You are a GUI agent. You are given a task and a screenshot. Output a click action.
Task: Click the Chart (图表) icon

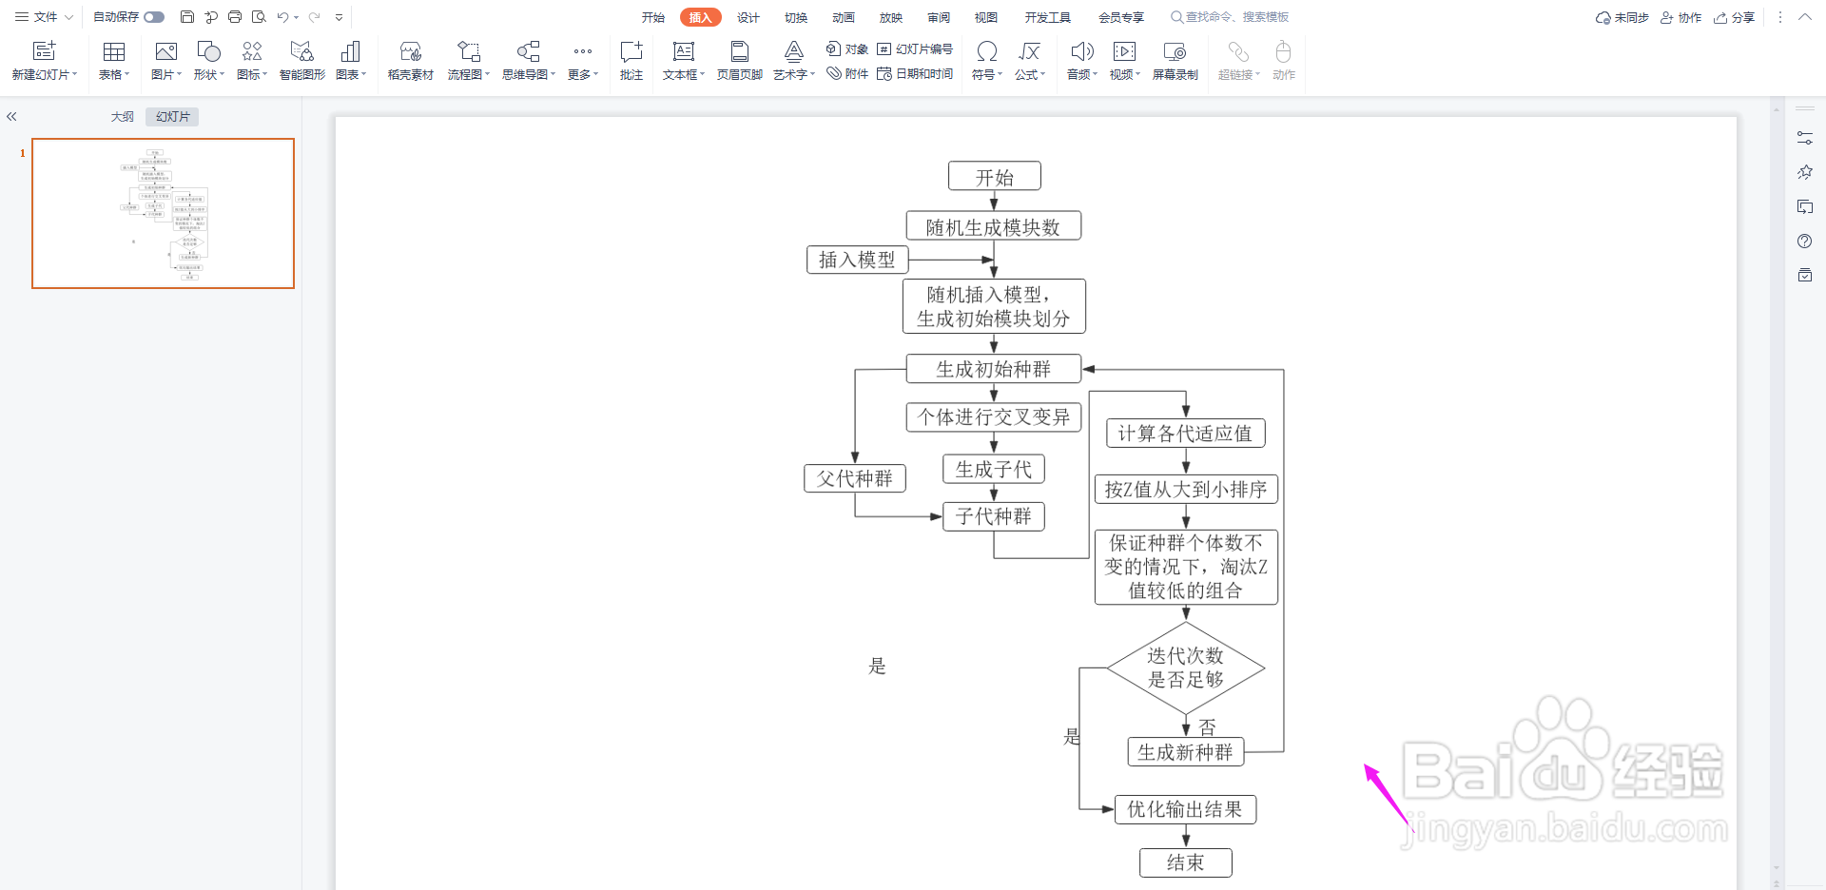point(350,51)
